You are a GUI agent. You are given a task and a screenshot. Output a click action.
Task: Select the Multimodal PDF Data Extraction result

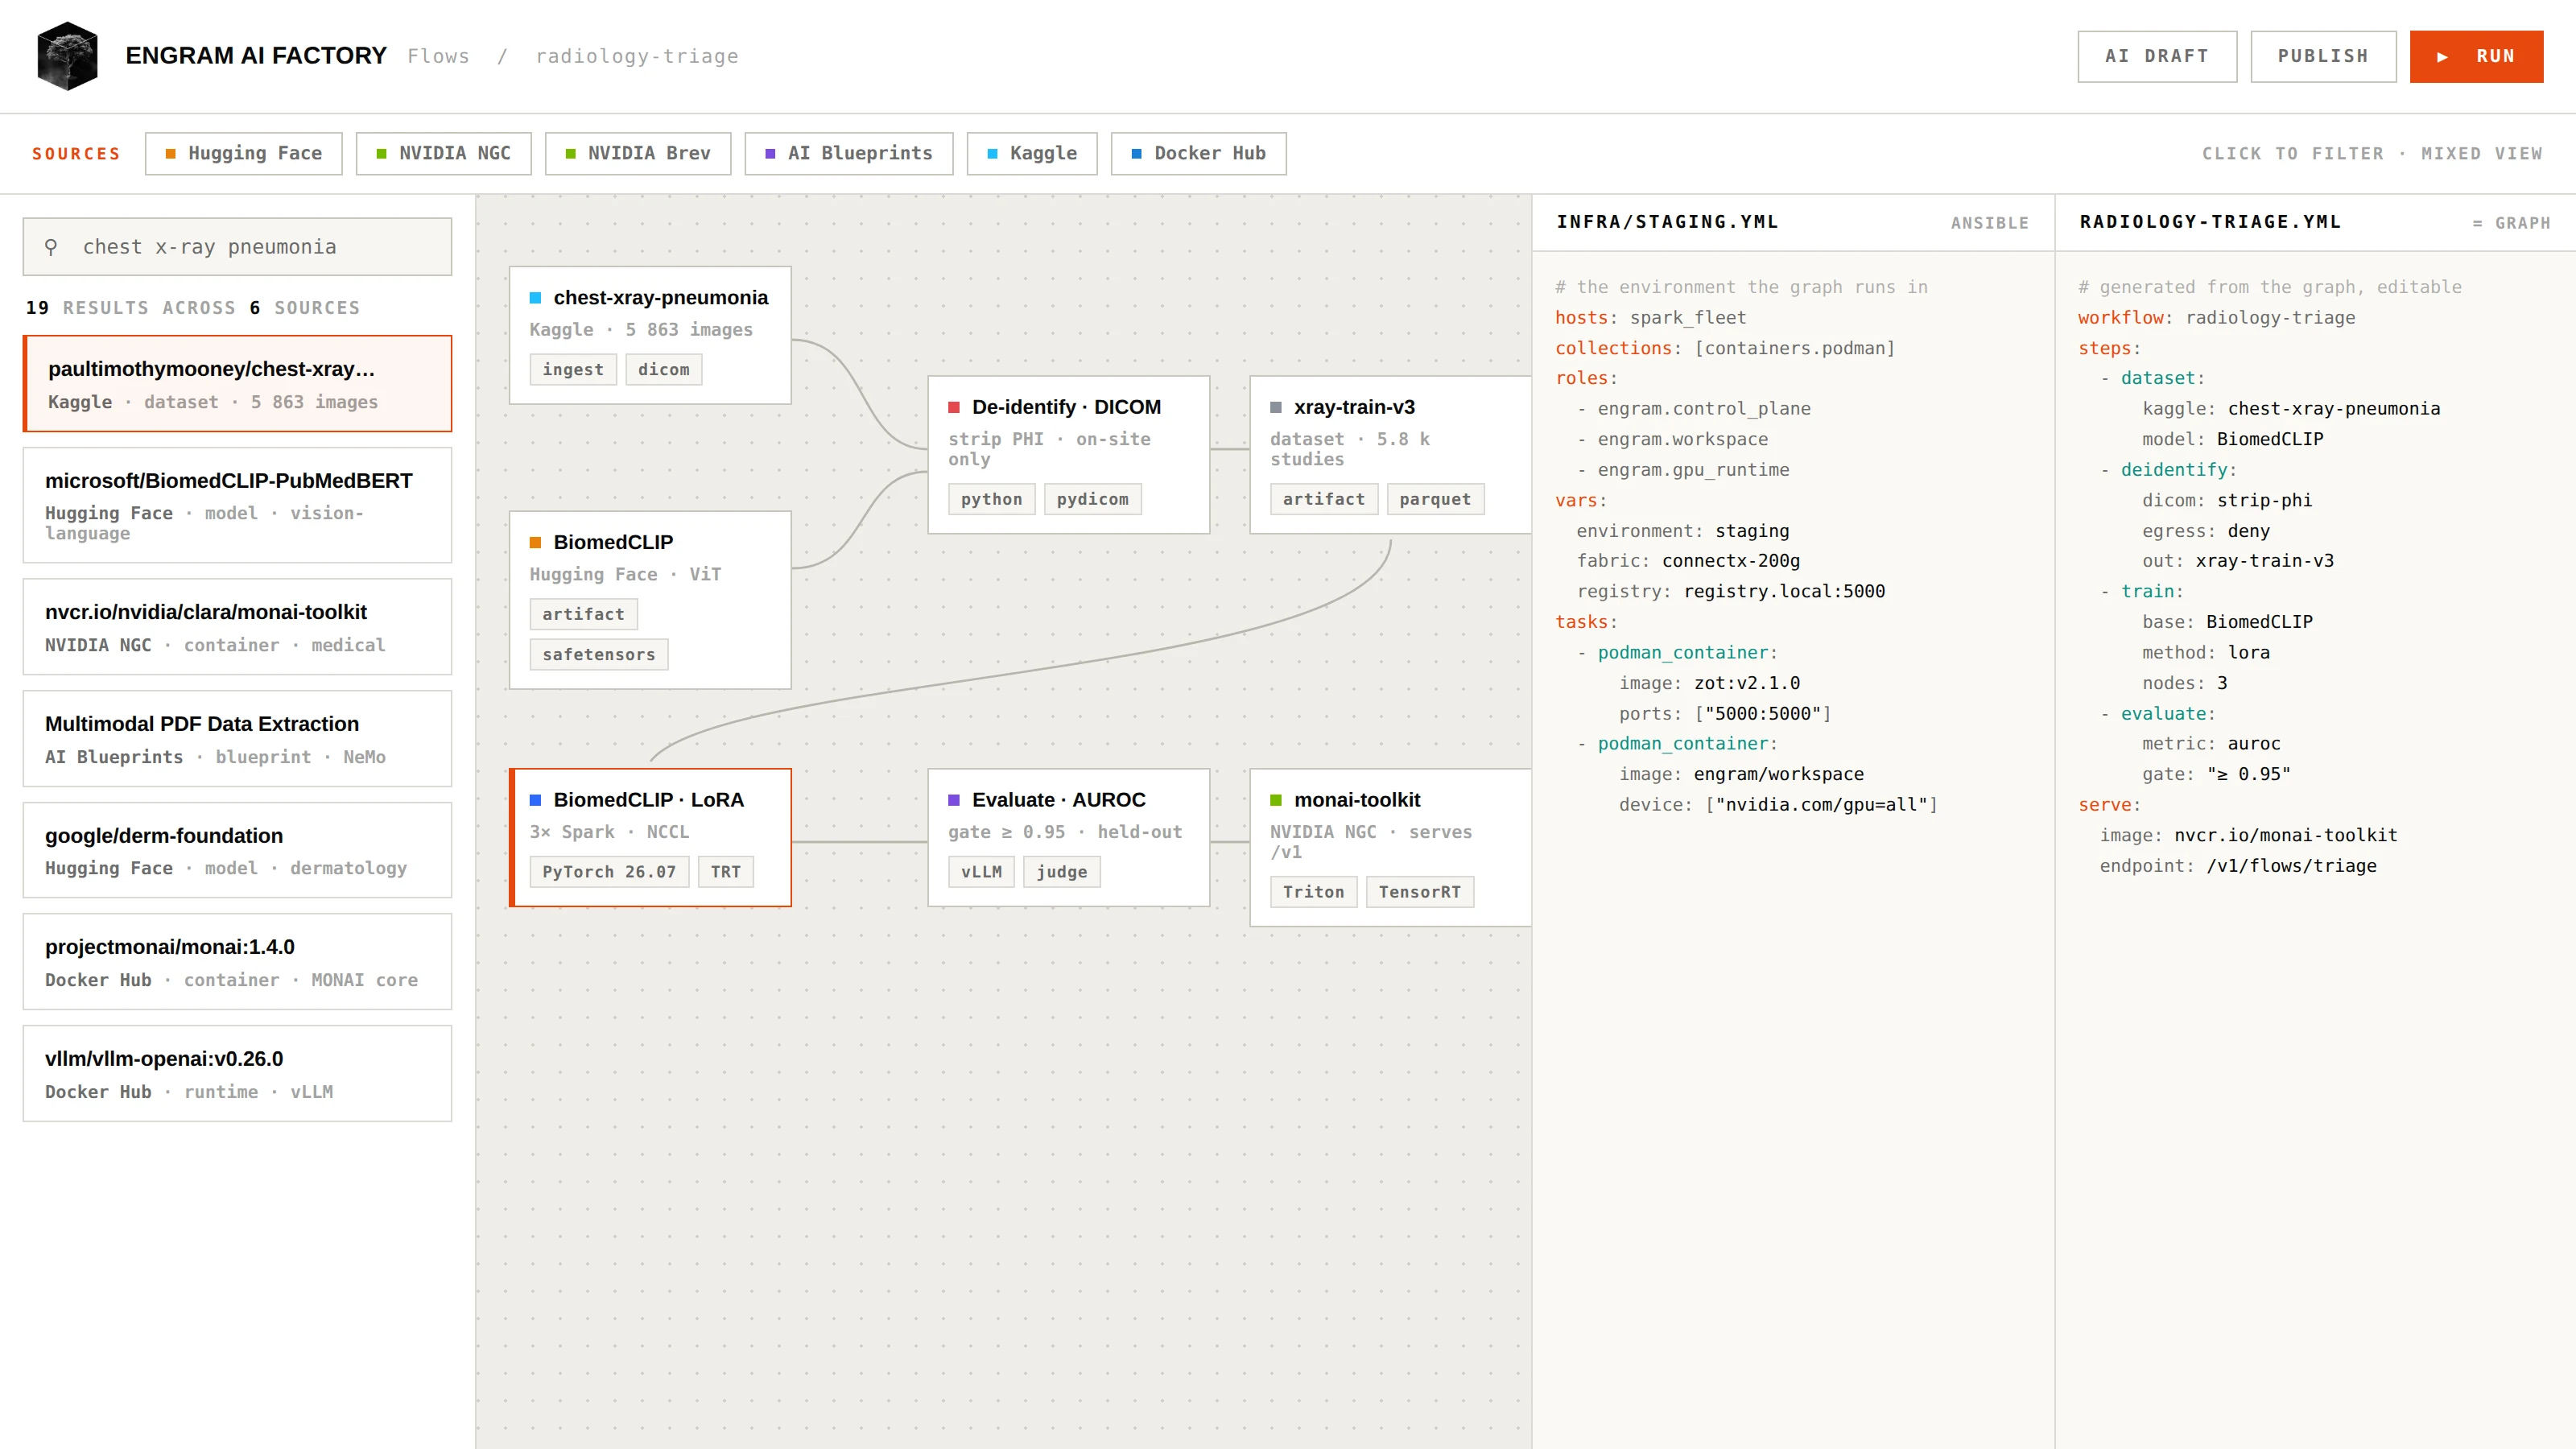(x=237, y=739)
